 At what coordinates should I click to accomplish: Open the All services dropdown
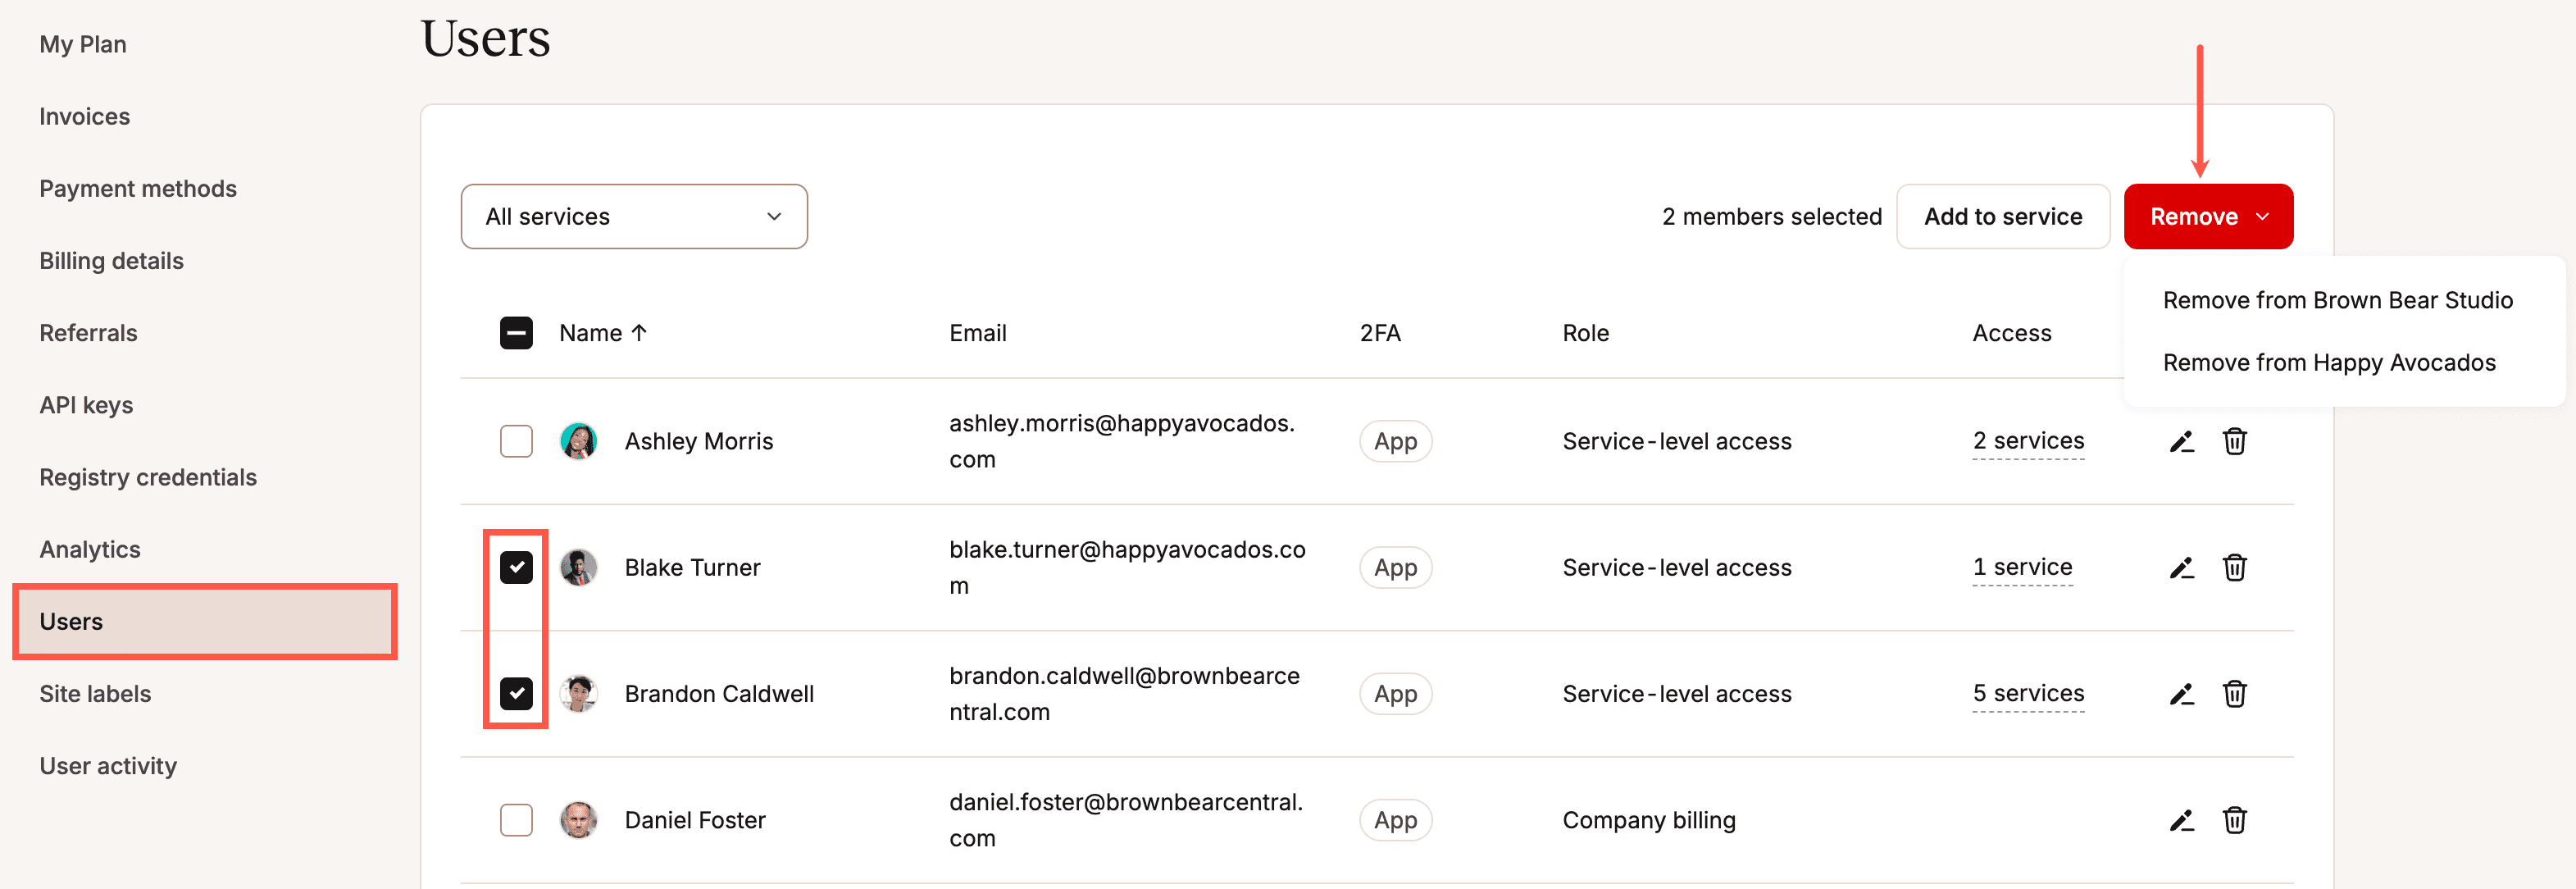tap(634, 217)
